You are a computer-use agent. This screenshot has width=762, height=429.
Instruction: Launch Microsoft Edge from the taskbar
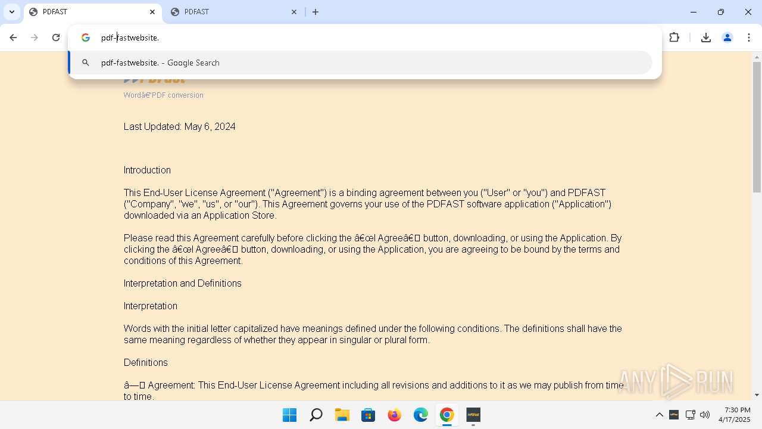pos(421,415)
